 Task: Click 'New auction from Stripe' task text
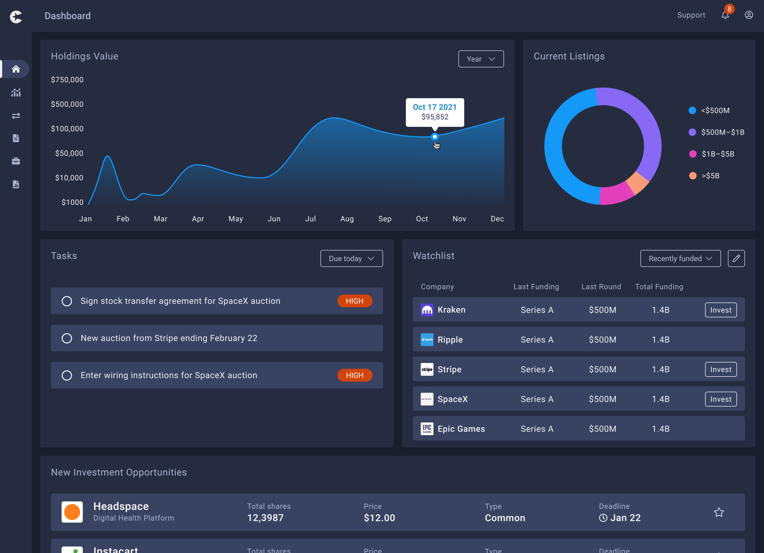tap(169, 338)
